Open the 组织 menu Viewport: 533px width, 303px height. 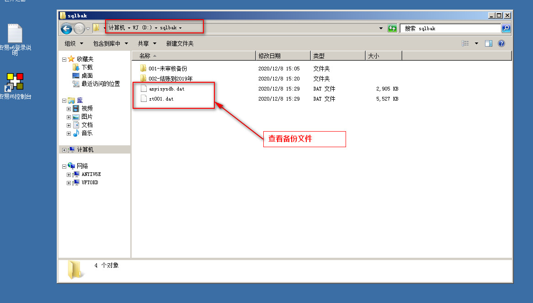pyautogui.click(x=74, y=43)
